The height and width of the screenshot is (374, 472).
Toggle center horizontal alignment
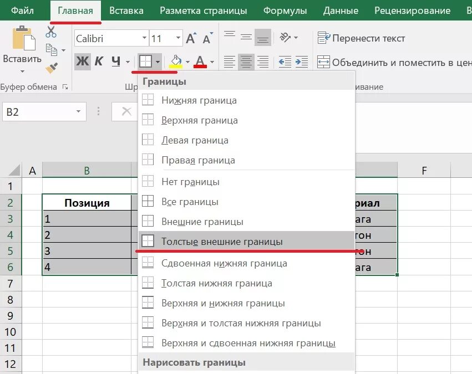coord(246,62)
